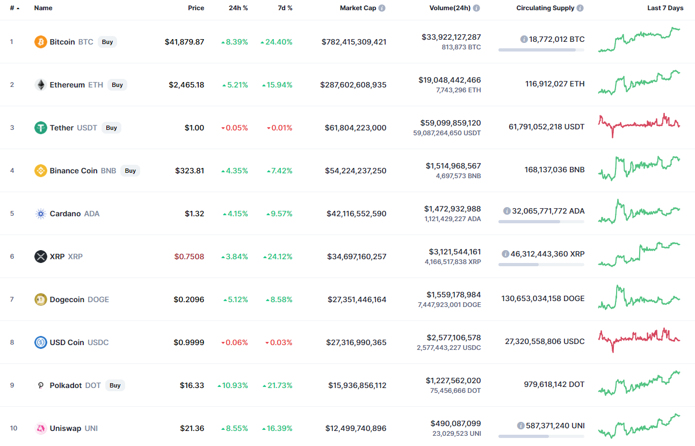Click the Dogecoin logo icon
Screen dimensions: 695x446
click(41, 299)
